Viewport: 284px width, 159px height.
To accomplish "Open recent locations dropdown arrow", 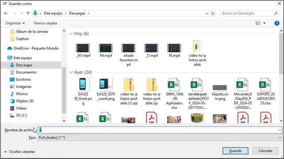I will tap(22, 13).
